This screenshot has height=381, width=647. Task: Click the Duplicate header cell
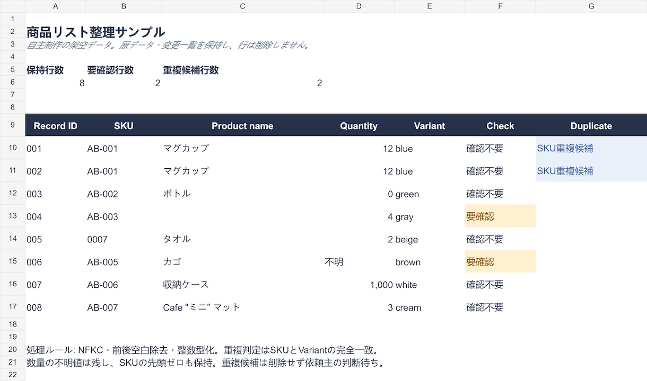pyautogui.click(x=591, y=126)
